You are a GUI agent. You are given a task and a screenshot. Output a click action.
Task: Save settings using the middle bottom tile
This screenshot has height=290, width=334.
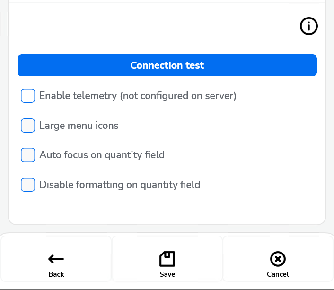(167, 264)
